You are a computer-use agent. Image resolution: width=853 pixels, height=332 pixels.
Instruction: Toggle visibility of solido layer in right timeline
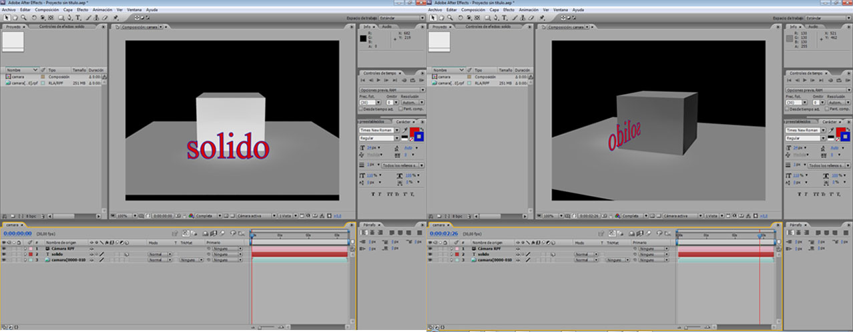point(430,254)
